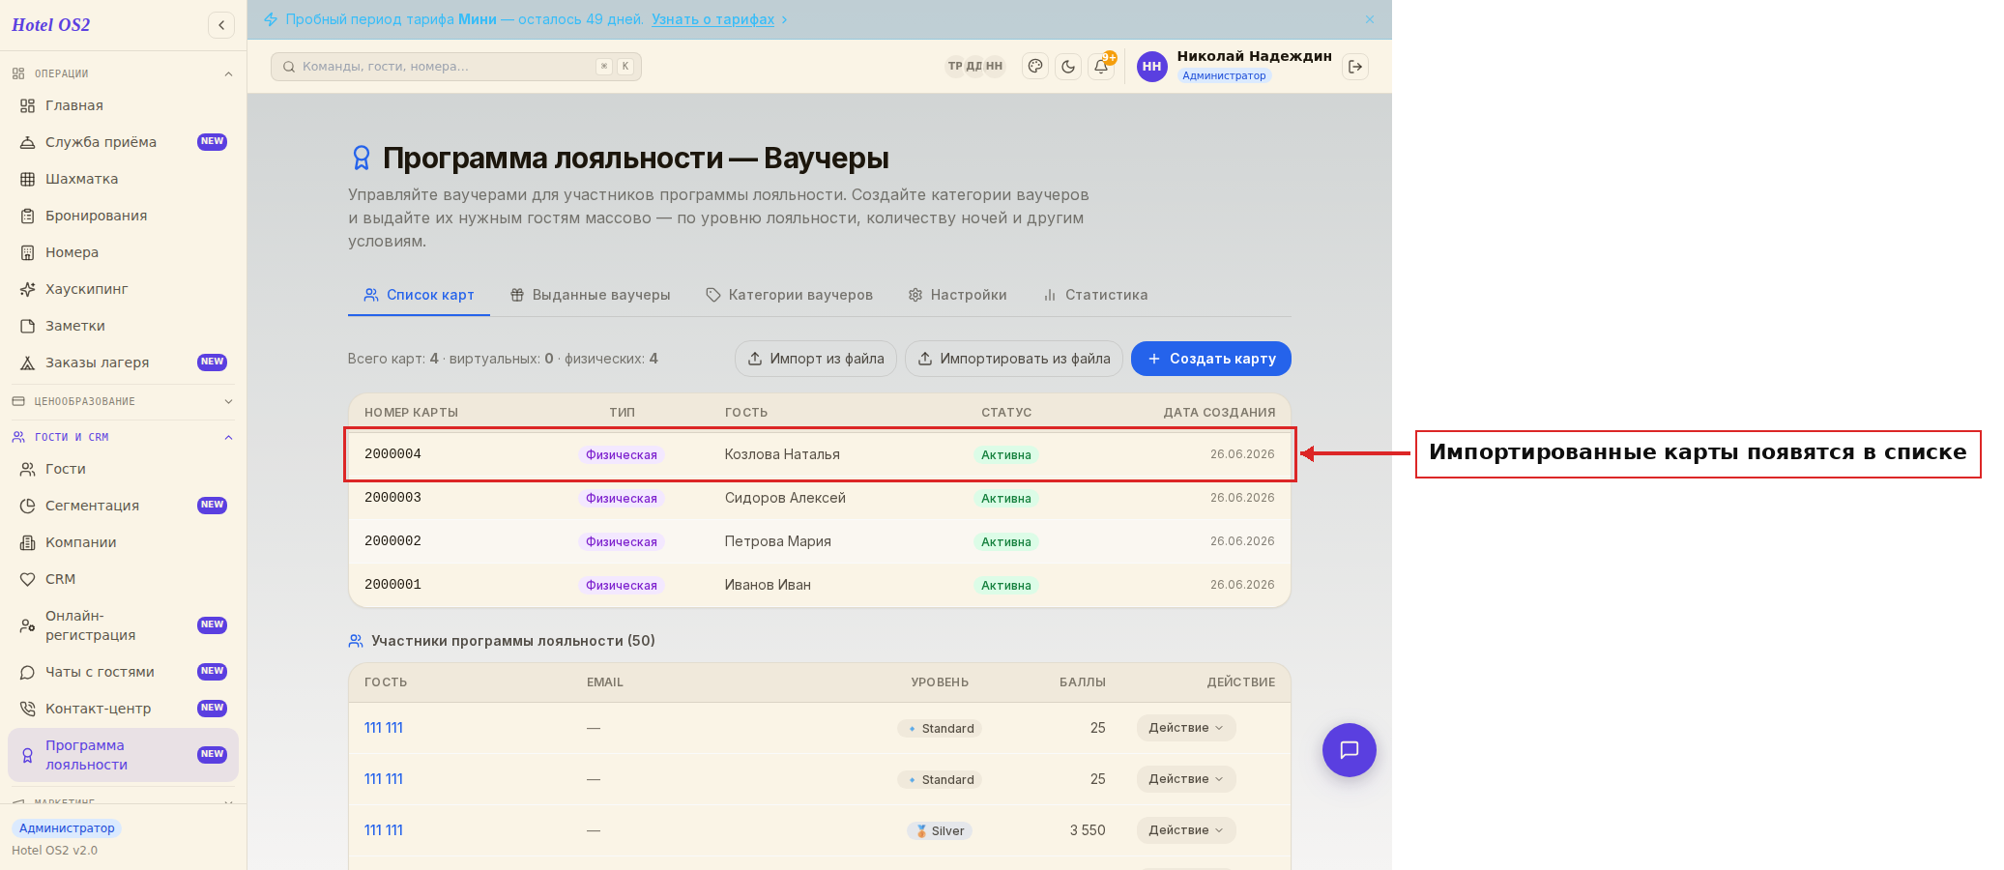Viewport: 2004px width, 870px height.
Task: Open the Статистика tab
Action: (x=1095, y=295)
